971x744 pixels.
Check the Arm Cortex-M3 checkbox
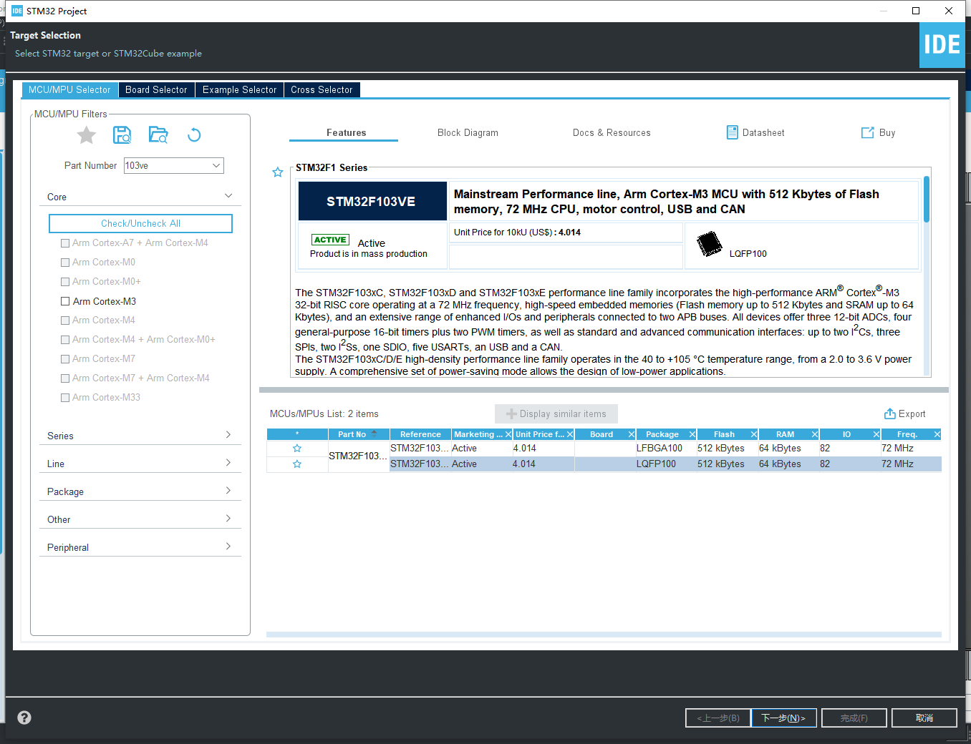tap(65, 301)
